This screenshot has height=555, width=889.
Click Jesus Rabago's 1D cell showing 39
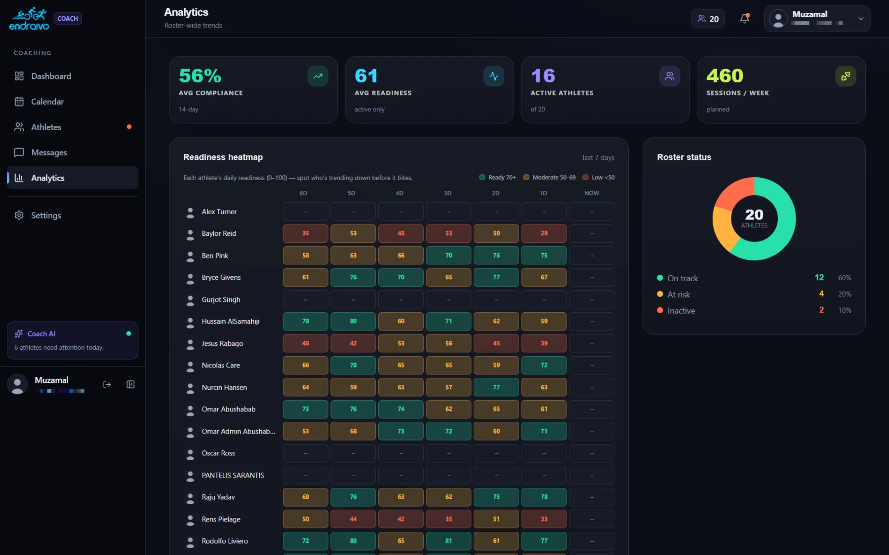coord(544,343)
